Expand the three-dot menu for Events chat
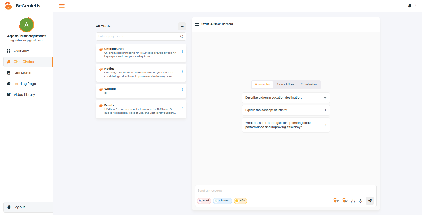The height and width of the screenshot is (215, 422). coord(182,108)
